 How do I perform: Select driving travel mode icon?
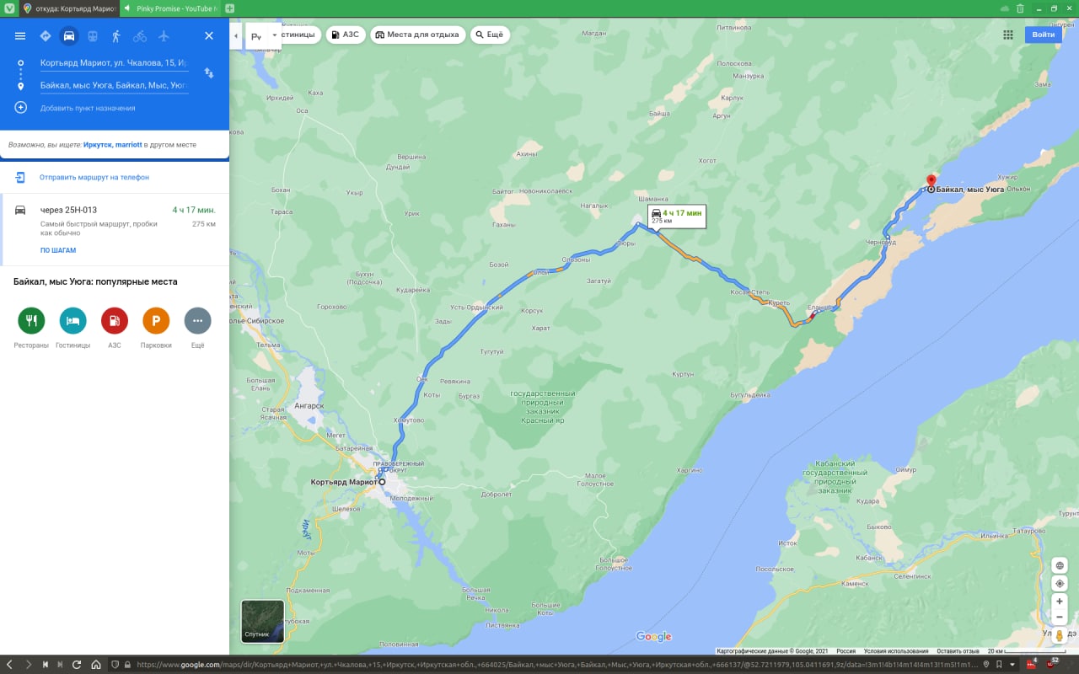coord(69,36)
